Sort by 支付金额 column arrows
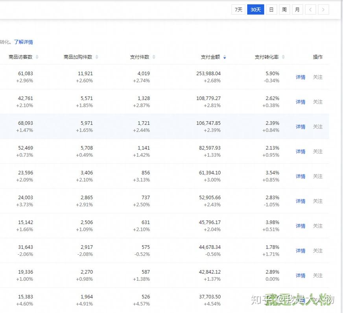Screen dimensions: 343x313 pyautogui.click(x=225, y=57)
